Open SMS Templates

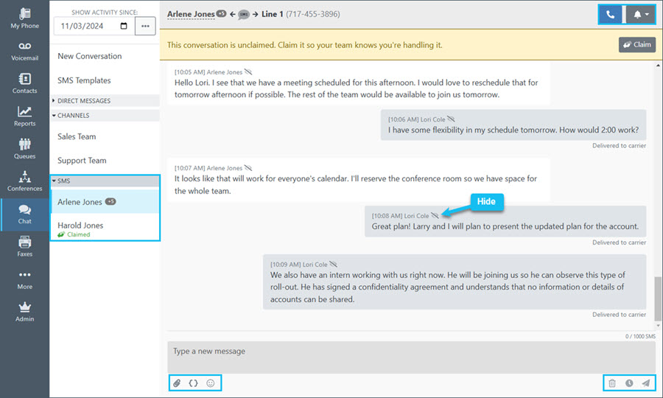point(84,80)
